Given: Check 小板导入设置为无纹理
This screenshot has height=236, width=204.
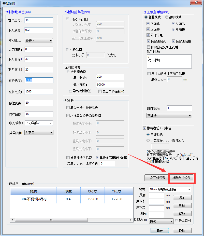Looking at the screenshot, I should click(68, 116).
